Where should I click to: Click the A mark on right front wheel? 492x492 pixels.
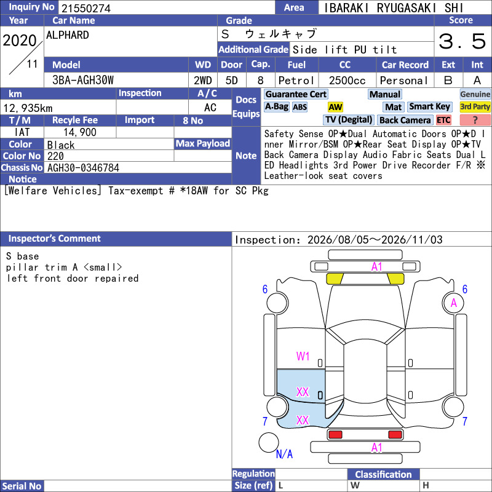454,303
